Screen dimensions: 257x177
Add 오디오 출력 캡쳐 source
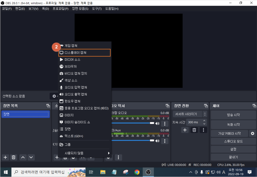pyautogui.click(x=85, y=94)
